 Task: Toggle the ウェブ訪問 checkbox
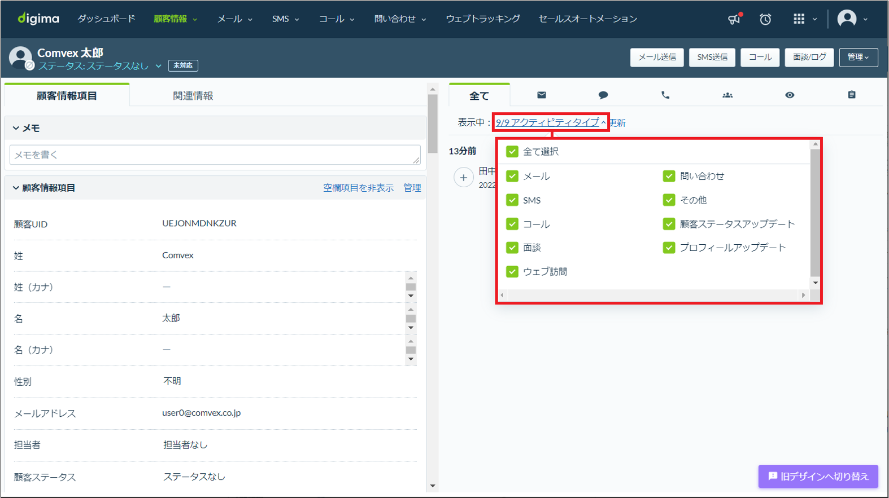512,271
